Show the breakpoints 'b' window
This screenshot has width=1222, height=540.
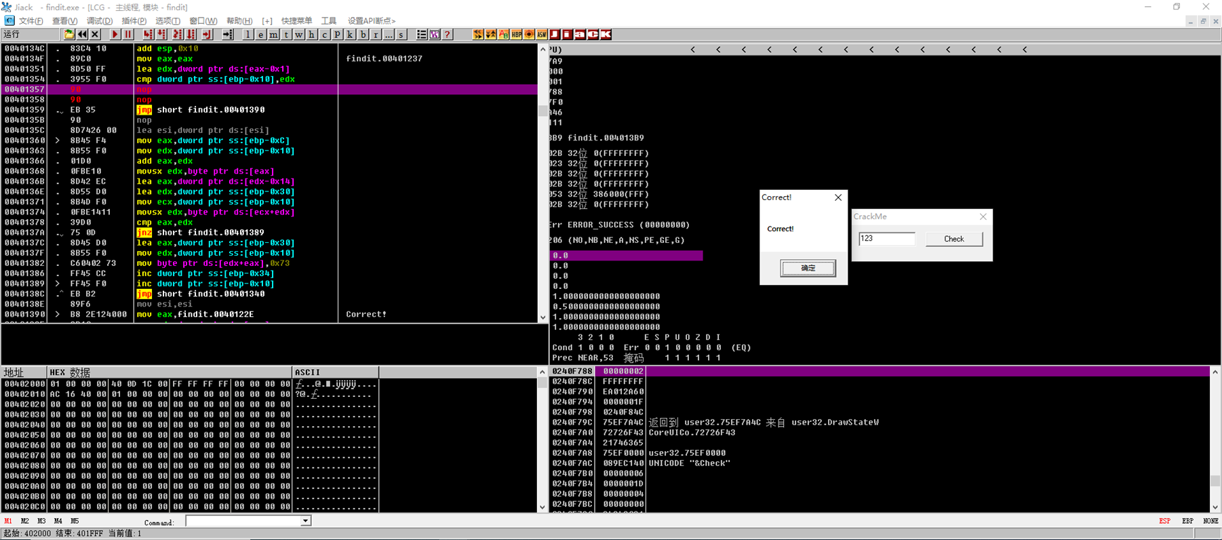[x=363, y=35]
